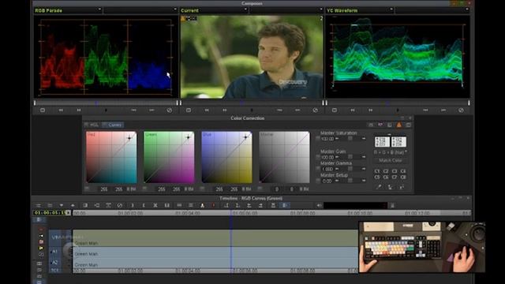The image size is (505, 284).
Task: Select the C5 color correction bucket
Action: tap(377, 177)
